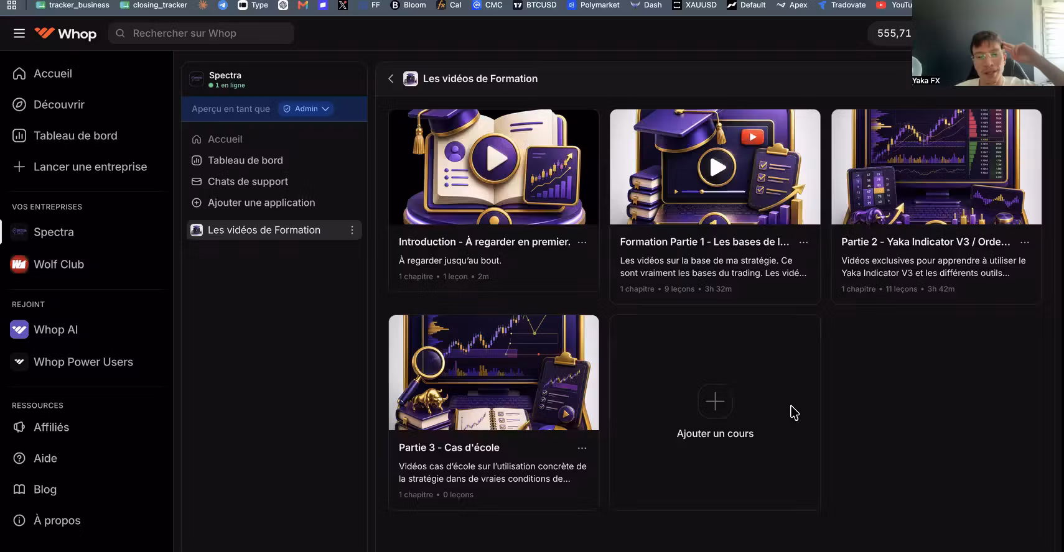Open more options for Partie 3 course
This screenshot has width=1064, height=552.
[x=582, y=448]
